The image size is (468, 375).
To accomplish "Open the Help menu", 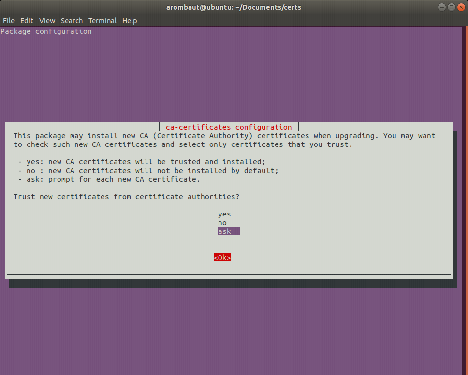I will coord(130,21).
